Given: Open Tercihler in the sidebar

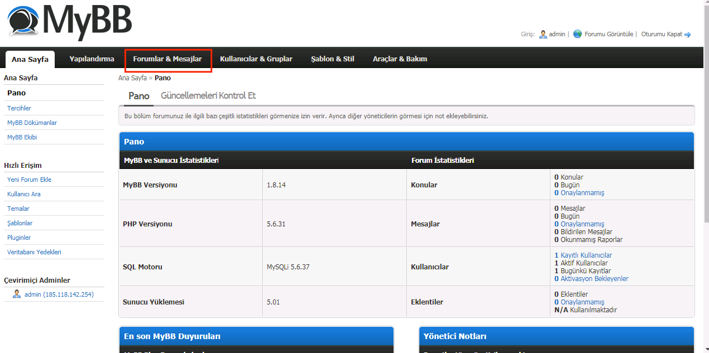Looking at the screenshot, I should 19,108.
